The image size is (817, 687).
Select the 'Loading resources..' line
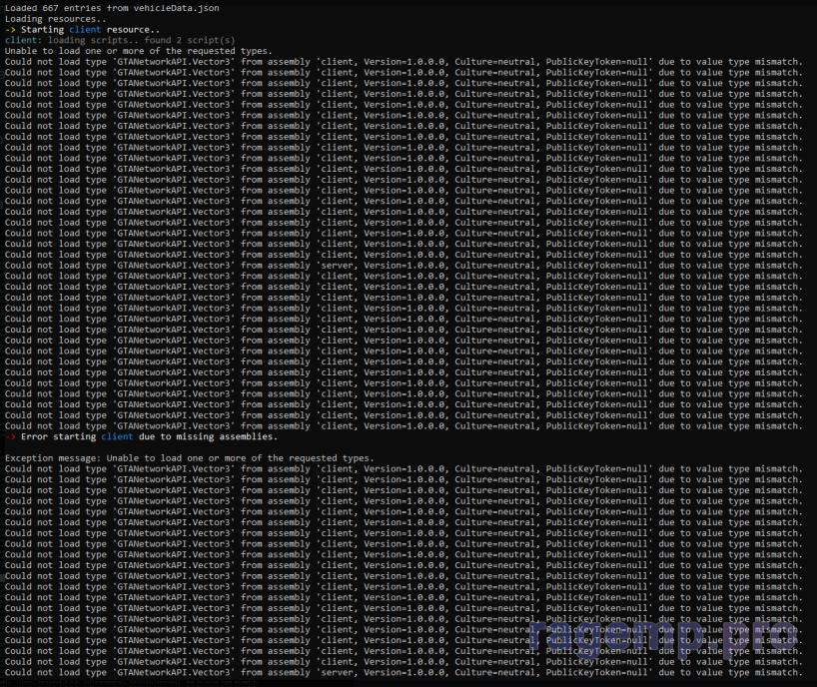tap(56, 19)
